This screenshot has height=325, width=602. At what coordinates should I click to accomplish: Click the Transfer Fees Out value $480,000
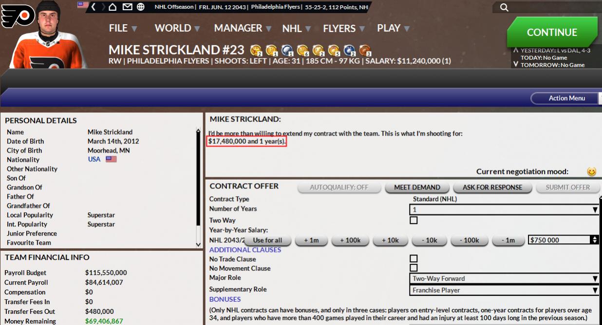coord(99,311)
